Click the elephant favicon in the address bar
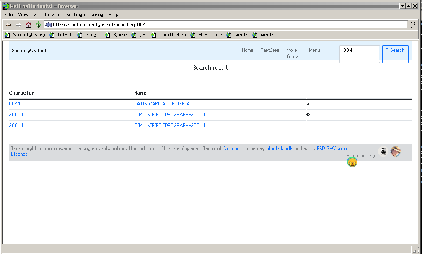This screenshot has height=254, width=422. [49, 25]
